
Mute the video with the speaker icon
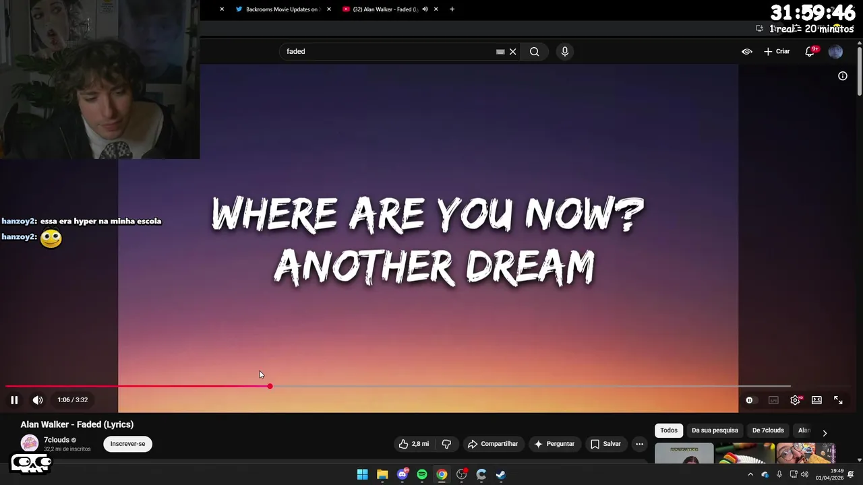pyautogui.click(x=38, y=400)
